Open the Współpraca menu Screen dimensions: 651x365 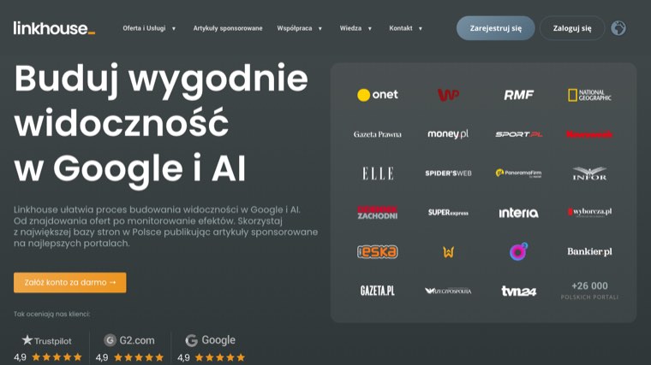pyautogui.click(x=295, y=28)
